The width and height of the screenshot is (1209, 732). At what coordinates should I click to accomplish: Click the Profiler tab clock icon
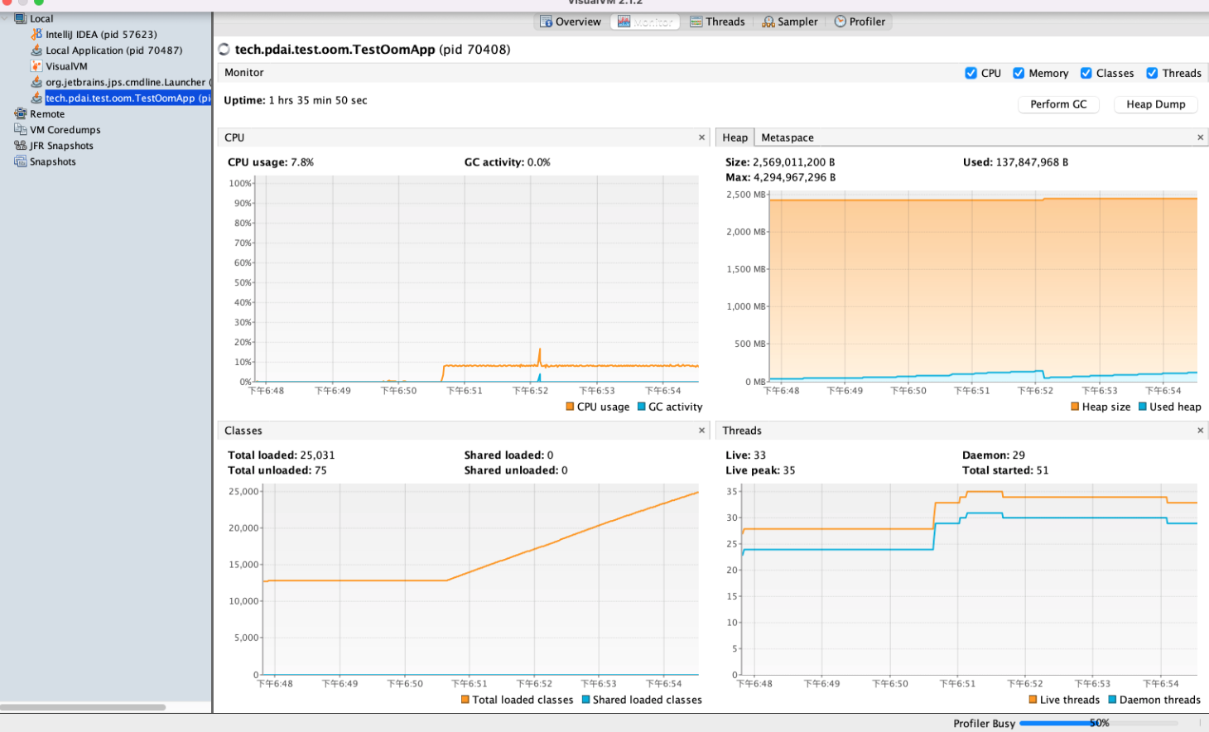click(x=841, y=22)
